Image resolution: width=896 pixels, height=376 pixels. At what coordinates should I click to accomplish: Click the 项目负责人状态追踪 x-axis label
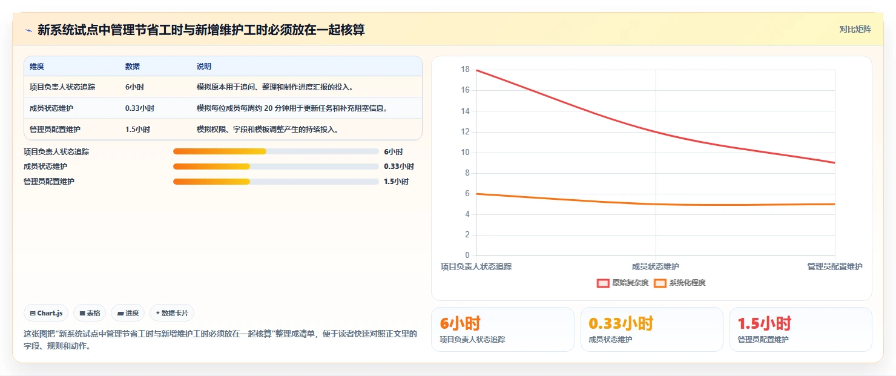(476, 266)
